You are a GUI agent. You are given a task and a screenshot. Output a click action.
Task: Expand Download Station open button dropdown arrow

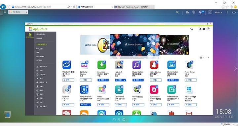[x=107, y=80]
